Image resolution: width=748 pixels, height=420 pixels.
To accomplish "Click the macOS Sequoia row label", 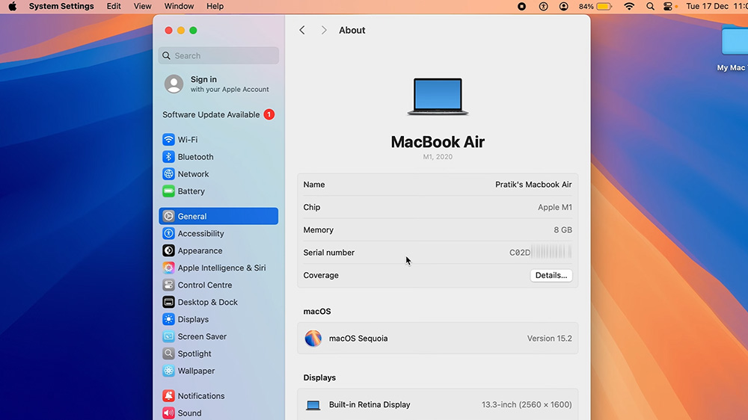I will coord(358,339).
